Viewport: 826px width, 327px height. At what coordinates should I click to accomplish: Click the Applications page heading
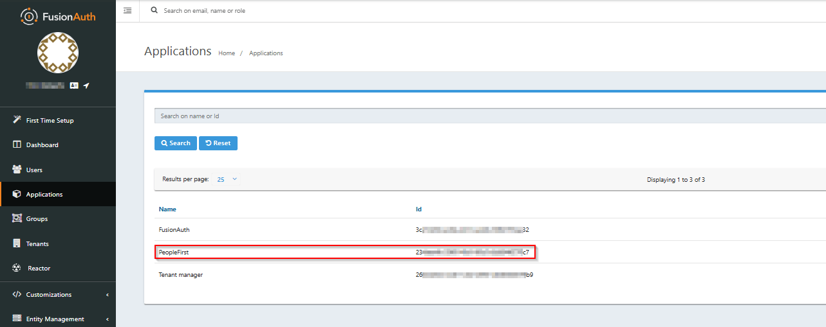click(x=178, y=51)
